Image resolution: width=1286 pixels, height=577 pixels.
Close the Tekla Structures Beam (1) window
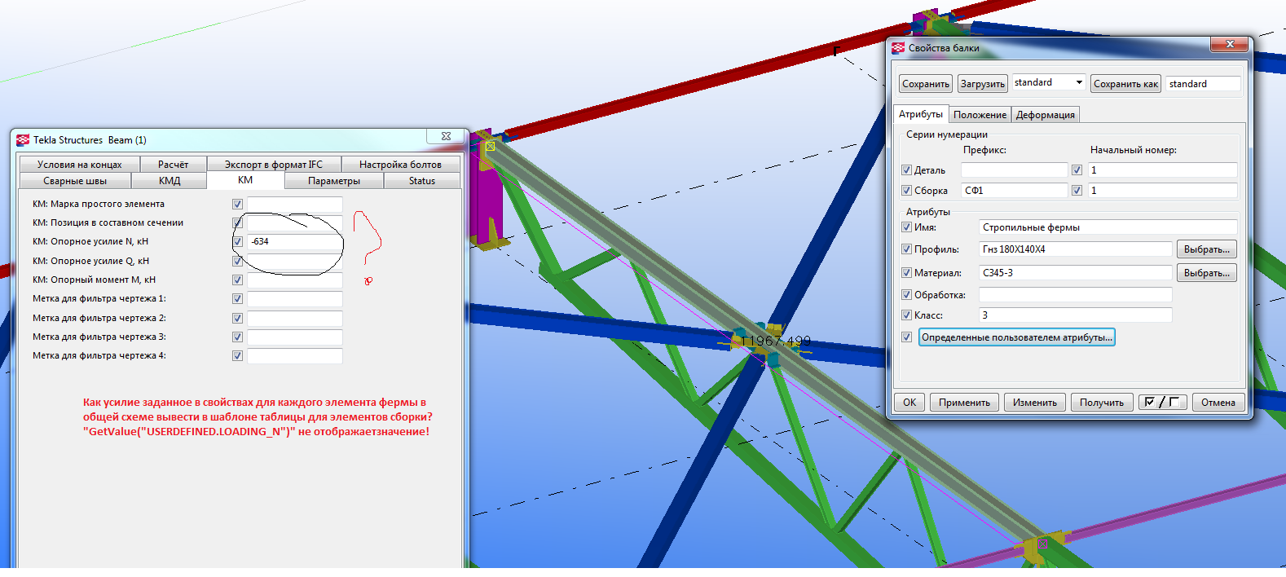coord(446,137)
